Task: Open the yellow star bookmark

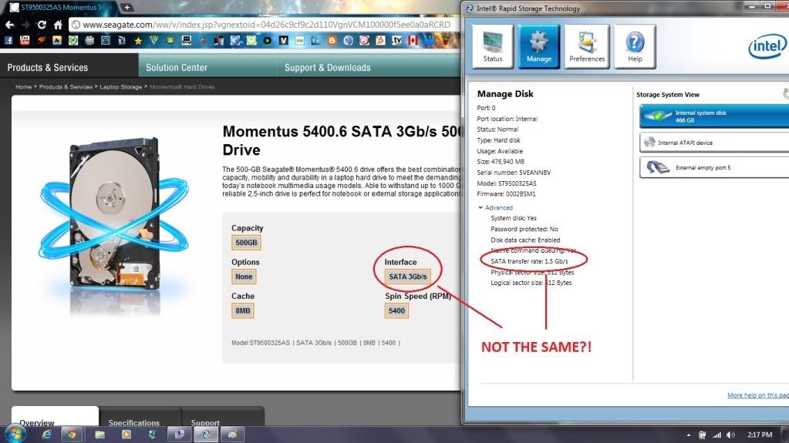Action: point(138,41)
